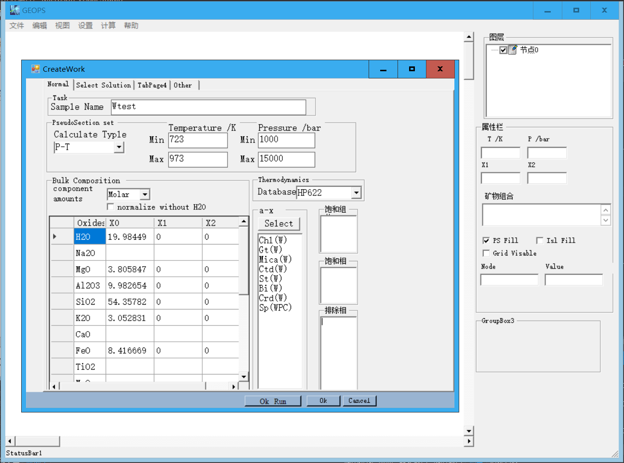Click the node 节点0 edit icon
Screen dimensions: 624x463
coord(513,50)
